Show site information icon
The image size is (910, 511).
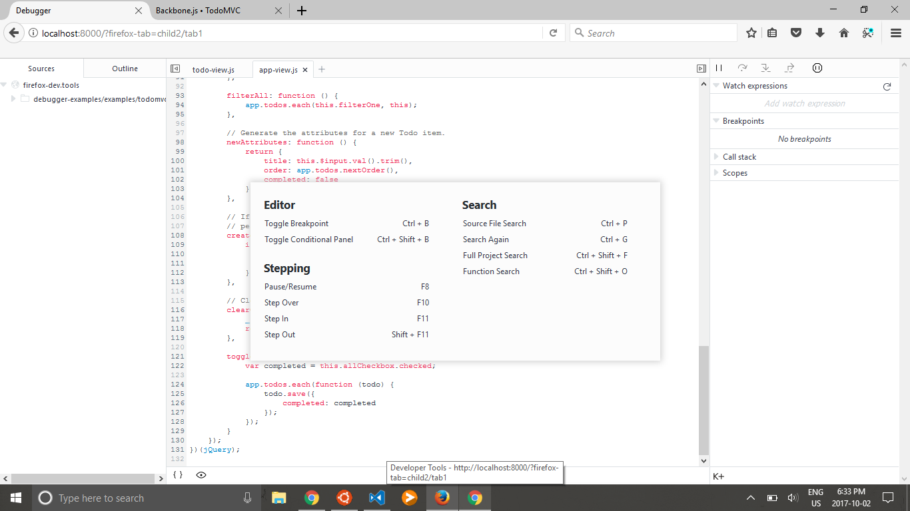pyautogui.click(x=33, y=33)
